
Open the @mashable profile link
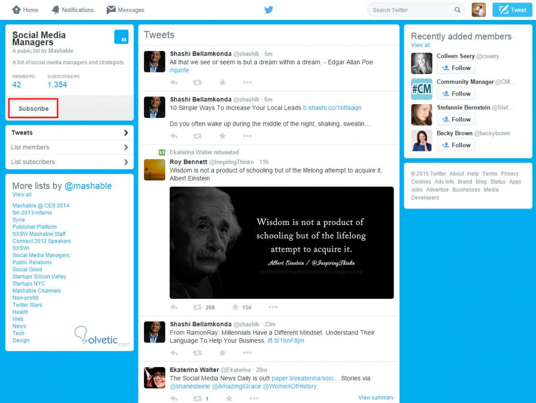(88, 186)
